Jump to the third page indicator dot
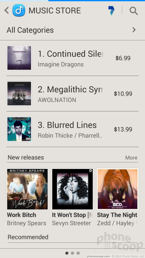 tap(78, 253)
